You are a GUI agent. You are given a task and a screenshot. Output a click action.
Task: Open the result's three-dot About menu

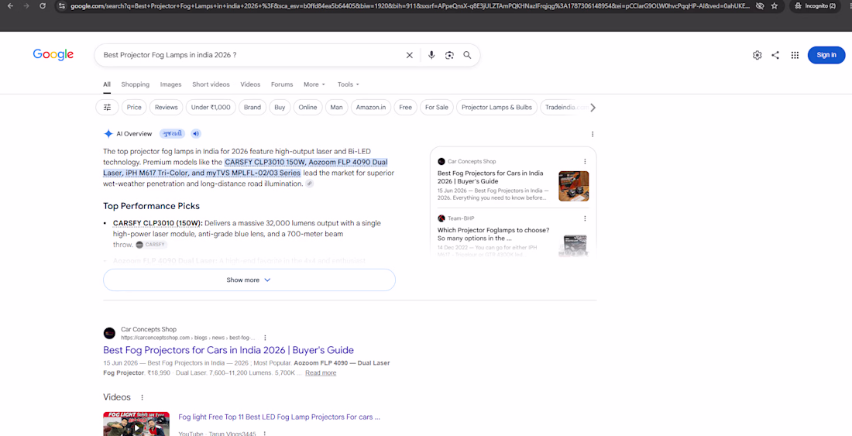click(x=265, y=338)
